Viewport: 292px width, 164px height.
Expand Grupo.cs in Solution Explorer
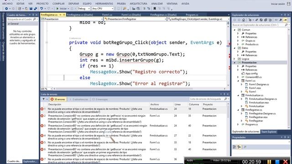click(238, 41)
